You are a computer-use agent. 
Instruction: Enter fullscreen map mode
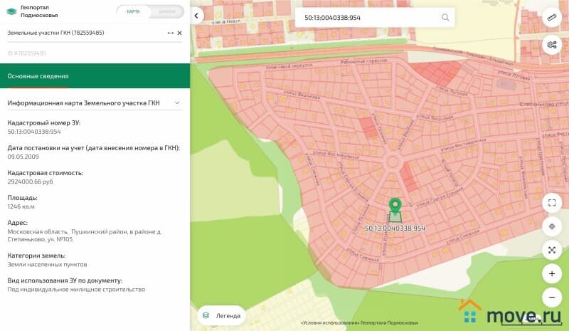coord(552,203)
